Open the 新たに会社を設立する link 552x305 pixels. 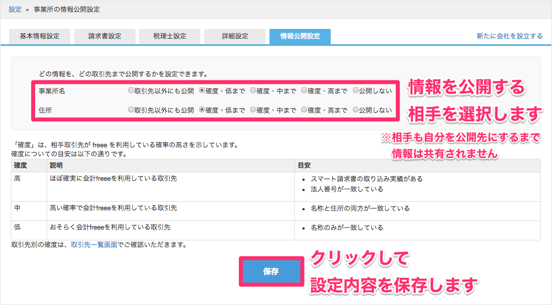[x=509, y=36]
